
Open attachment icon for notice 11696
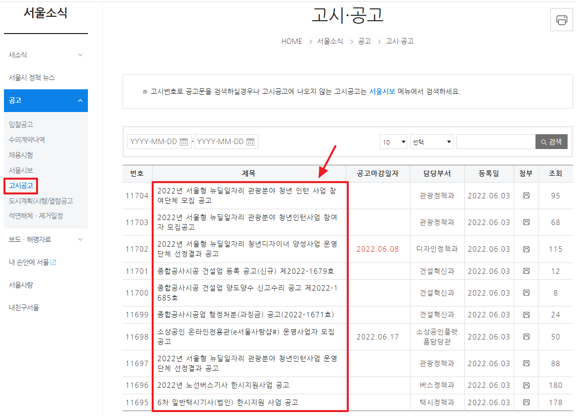point(526,385)
